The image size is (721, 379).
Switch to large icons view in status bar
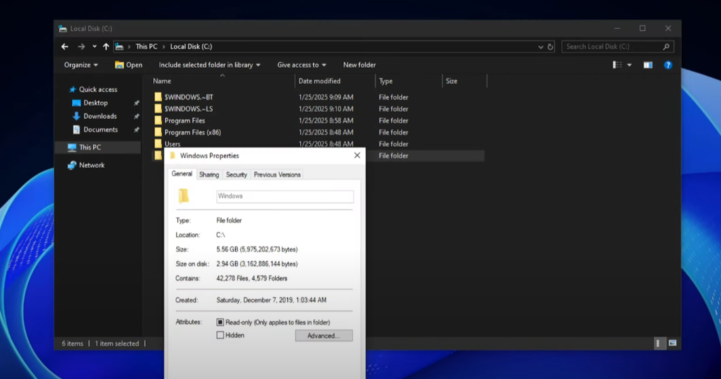pos(672,343)
